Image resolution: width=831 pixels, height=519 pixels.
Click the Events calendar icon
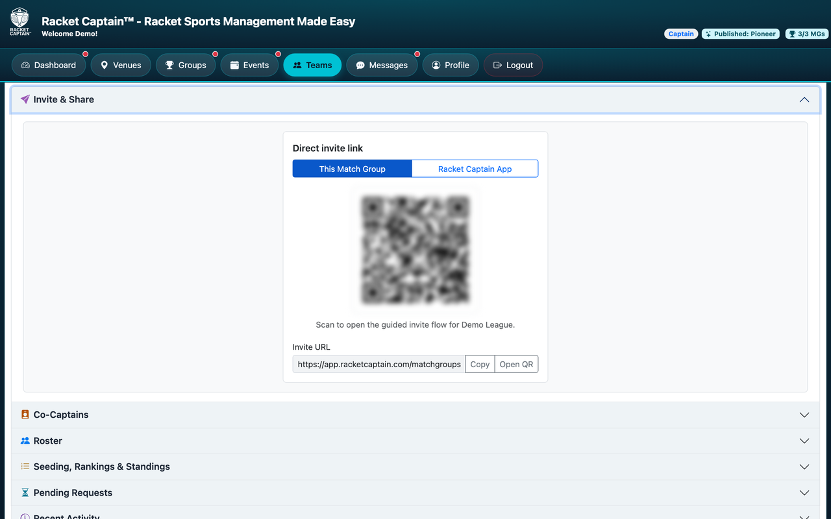tap(234, 65)
